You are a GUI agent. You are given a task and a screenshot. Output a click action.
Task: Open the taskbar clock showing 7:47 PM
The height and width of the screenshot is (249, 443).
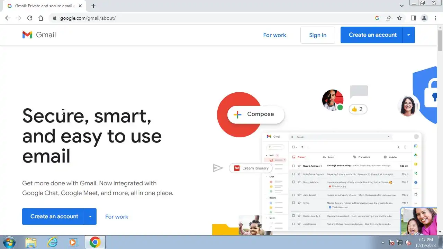425,242
